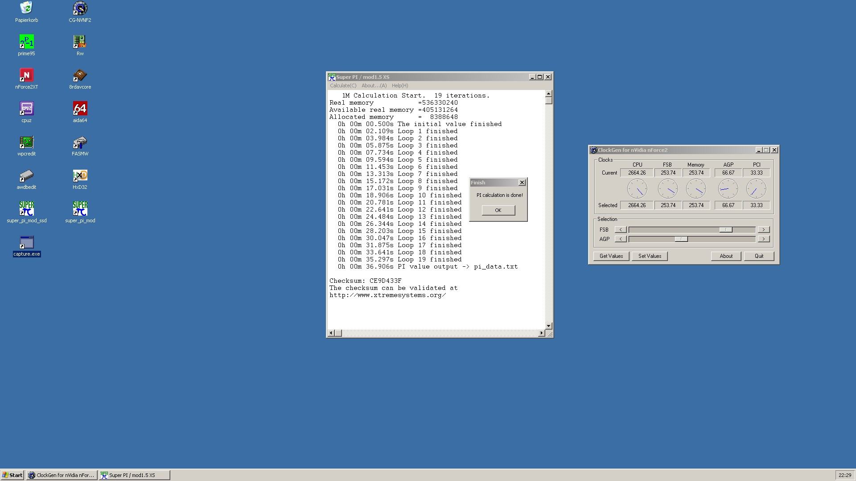
Task: Click the AGP slider thumb in ClockGen
Action: (681, 239)
